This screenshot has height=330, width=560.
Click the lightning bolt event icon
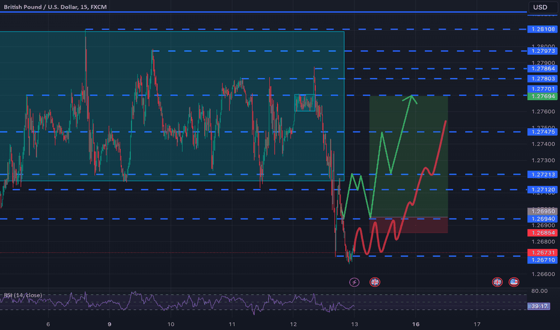click(354, 282)
